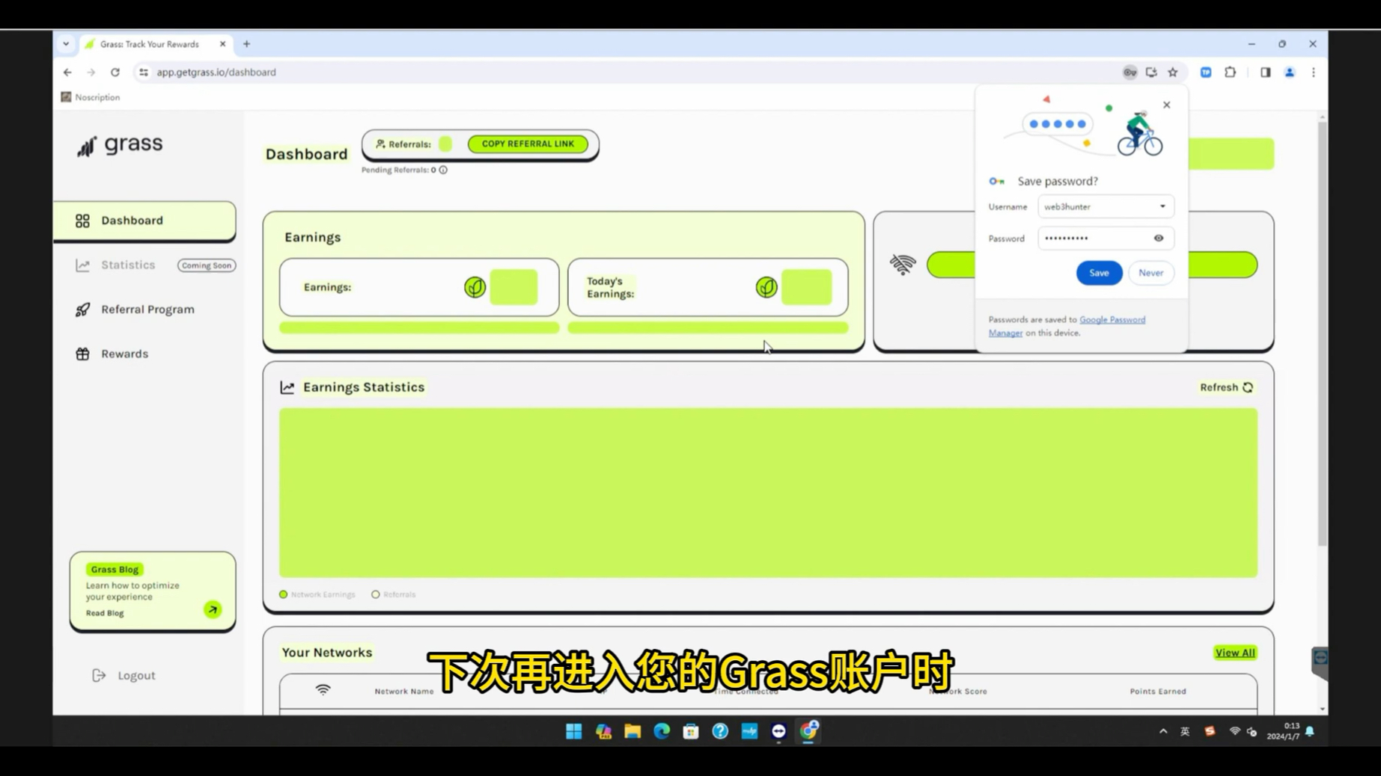The width and height of the screenshot is (1381, 776).
Task: Click the Pending Referrals info icon
Action: tap(443, 170)
